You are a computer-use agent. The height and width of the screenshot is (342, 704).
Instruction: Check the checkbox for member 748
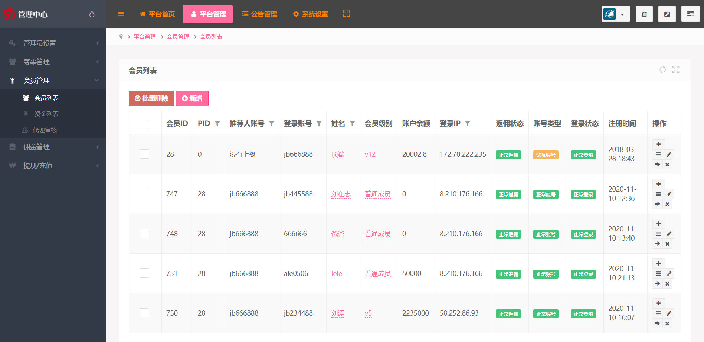pyautogui.click(x=144, y=233)
